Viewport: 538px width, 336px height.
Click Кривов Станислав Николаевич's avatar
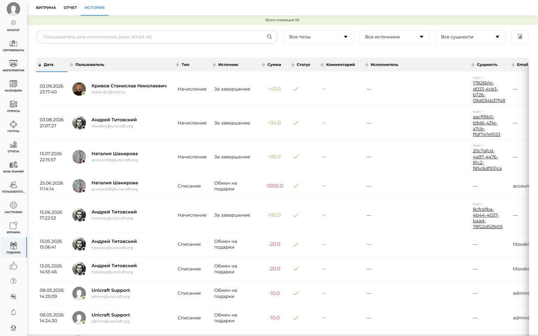point(79,89)
